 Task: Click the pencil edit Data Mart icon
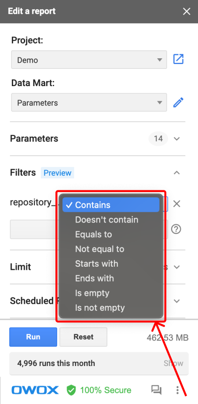point(178,102)
